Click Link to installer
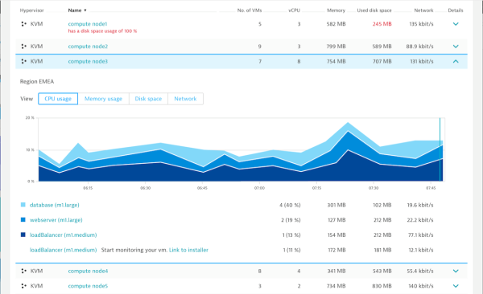This screenshot has height=294, width=483. tap(188, 250)
